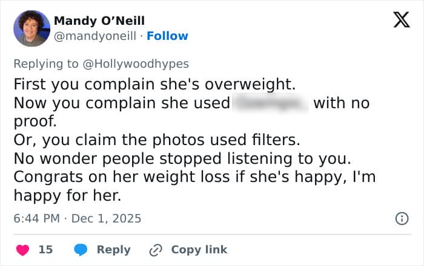Click the Dec 1, 2025 date

(106, 218)
